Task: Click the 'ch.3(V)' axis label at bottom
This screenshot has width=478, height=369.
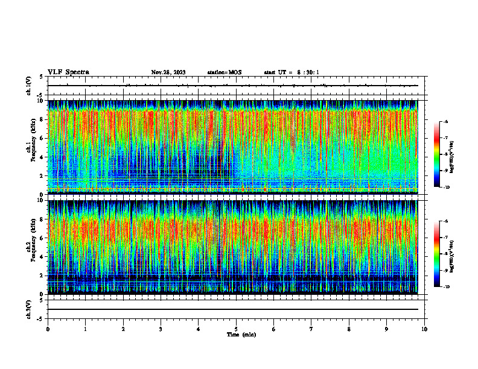Action: (x=29, y=309)
